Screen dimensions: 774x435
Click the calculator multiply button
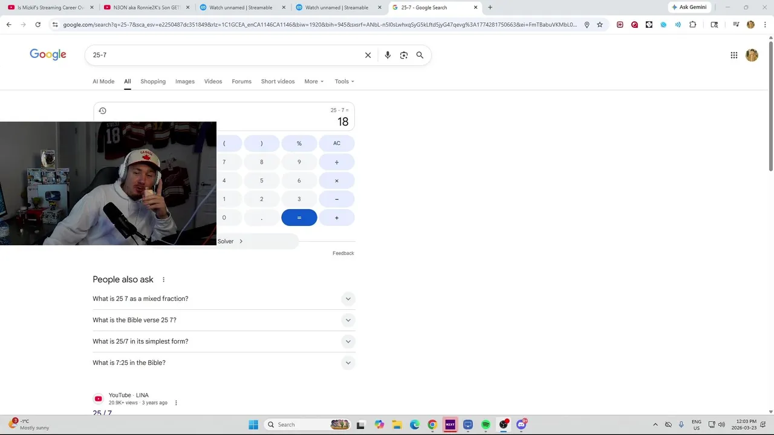(x=337, y=181)
